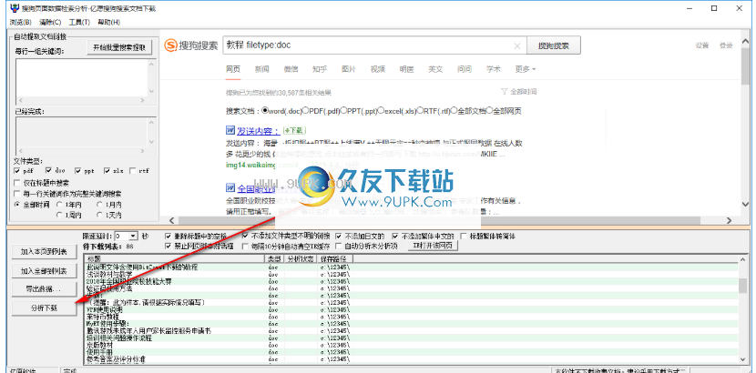The image size is (756, 373).
Task: Switch to the 视频 search tab
Action: (x=377, y=69)
